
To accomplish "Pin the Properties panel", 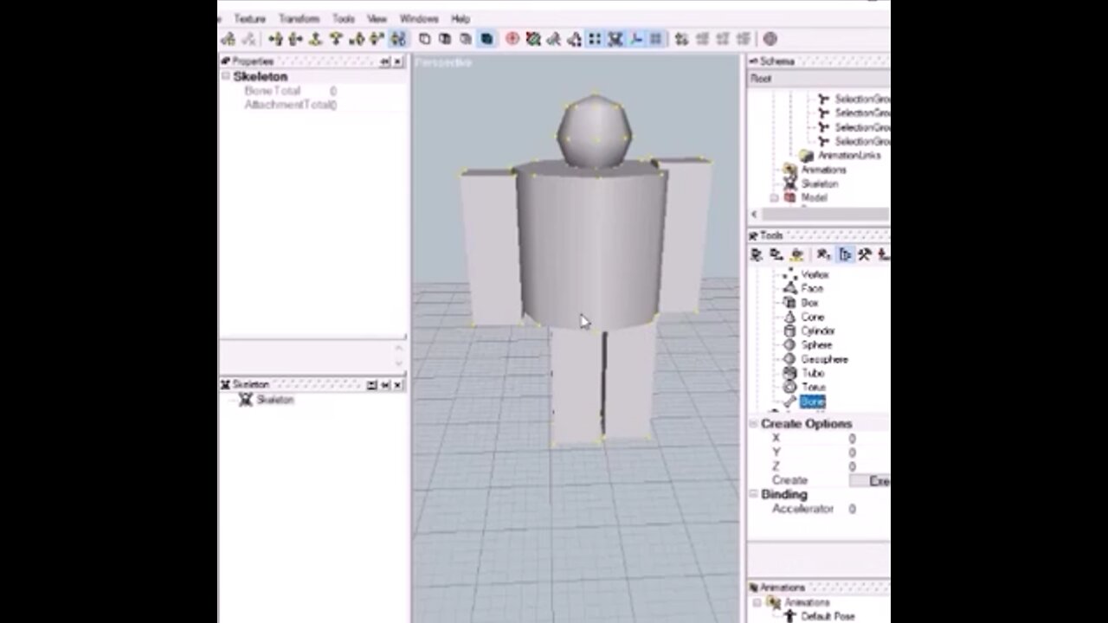I will click(x=384, y=61).
